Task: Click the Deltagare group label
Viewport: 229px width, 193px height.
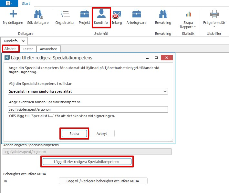Action: (26, 34)
